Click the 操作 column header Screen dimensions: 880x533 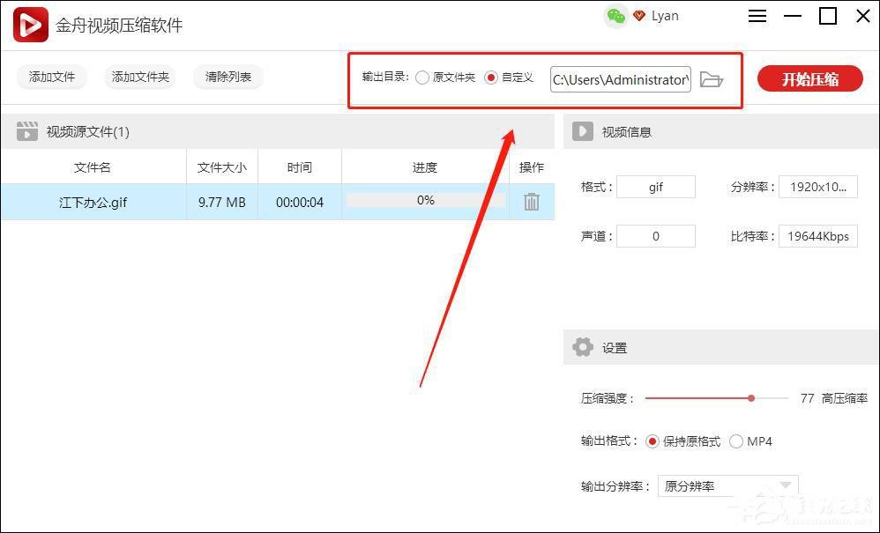(x=532, y=167)
